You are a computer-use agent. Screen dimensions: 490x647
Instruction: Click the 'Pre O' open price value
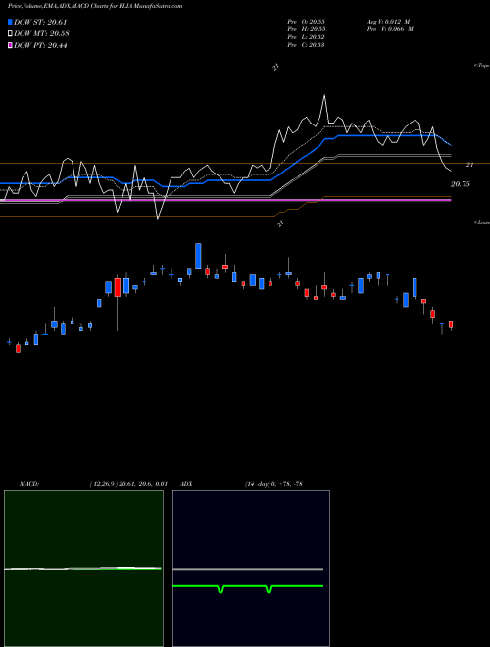pos(306,22)
